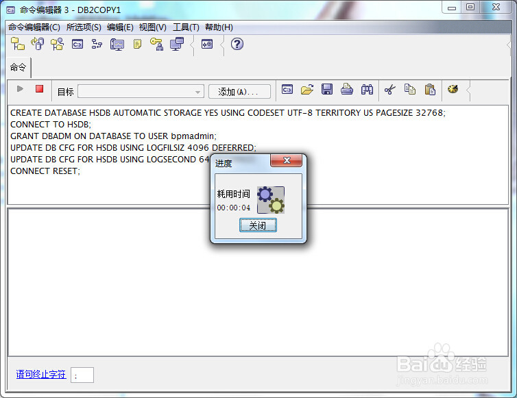
Task: Select the 命令 tab
Action: (18, 68)
